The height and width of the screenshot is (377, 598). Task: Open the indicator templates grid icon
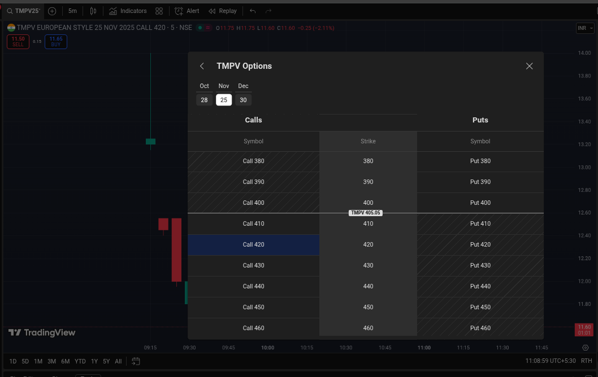coord(159,11)
